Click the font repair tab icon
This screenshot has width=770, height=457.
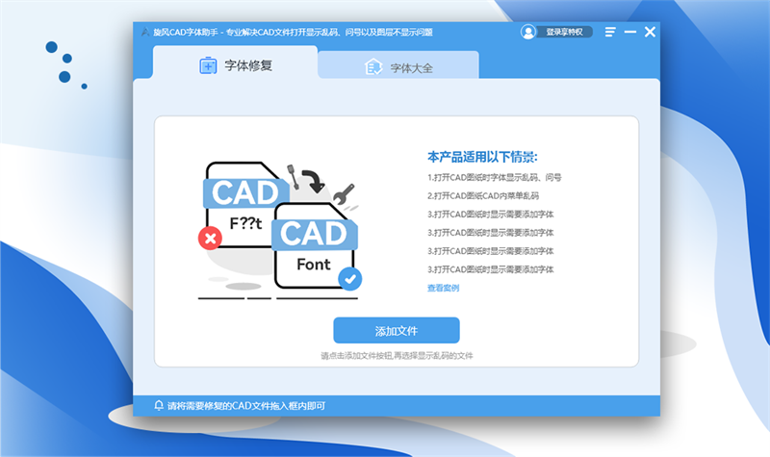point(208,65)
